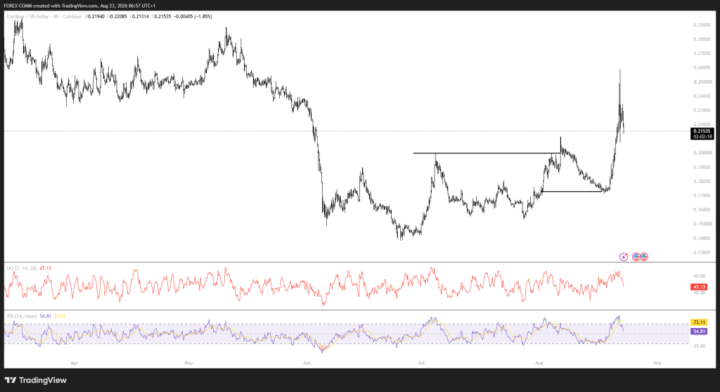Click the UO legend value 47.13
Viewport: 720px width, 392px height.
(46, 268)
